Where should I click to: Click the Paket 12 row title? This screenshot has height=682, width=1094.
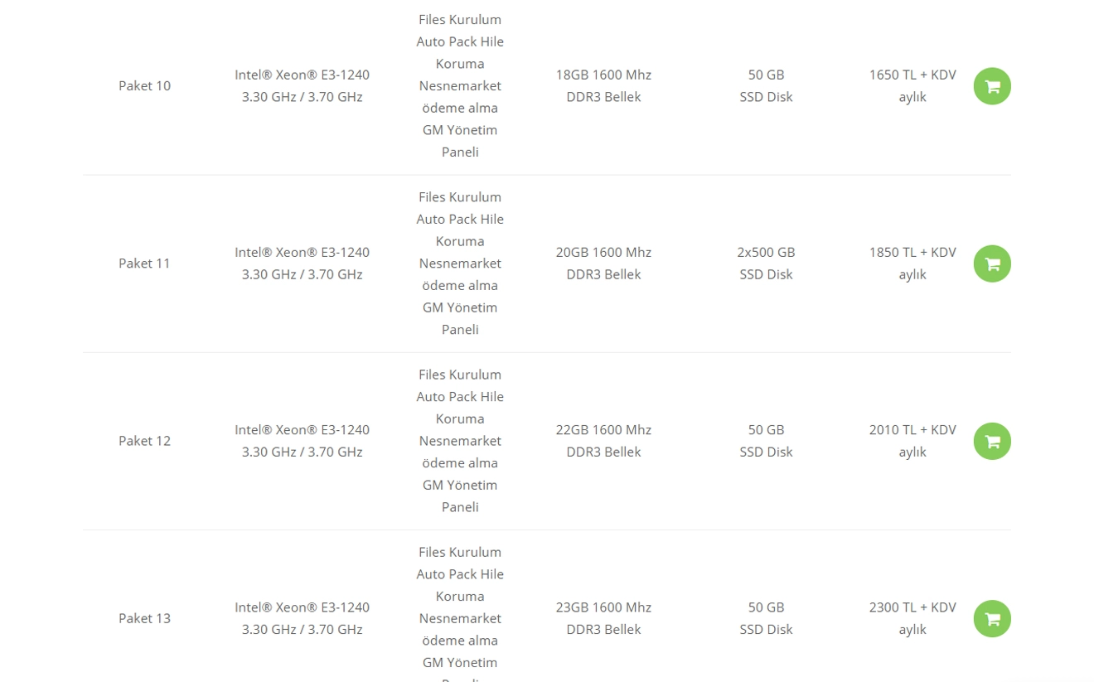click(x=144, y=440)
